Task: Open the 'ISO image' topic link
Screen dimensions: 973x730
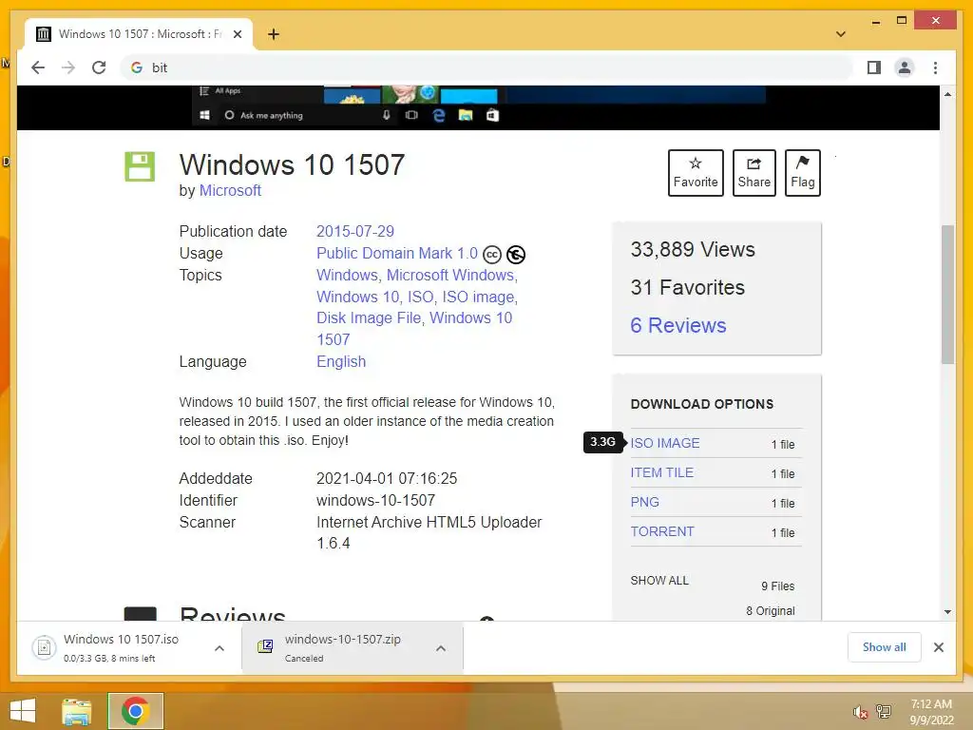Action: pos(478,297)
